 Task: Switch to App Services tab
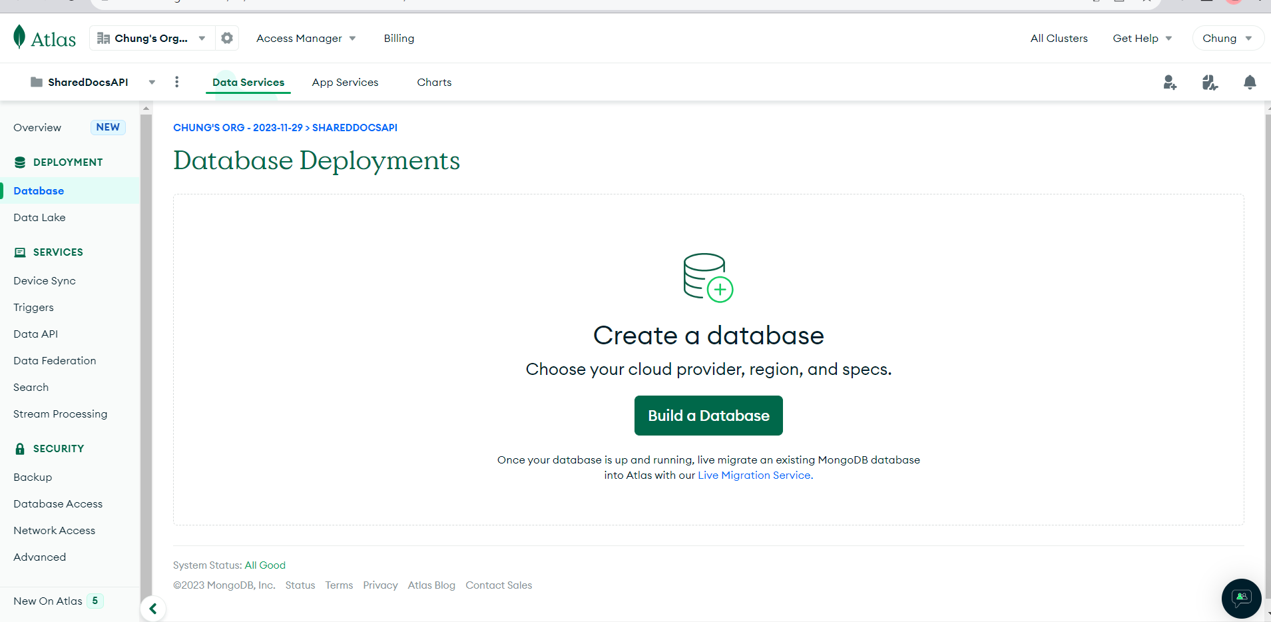[x=345, y=83]
